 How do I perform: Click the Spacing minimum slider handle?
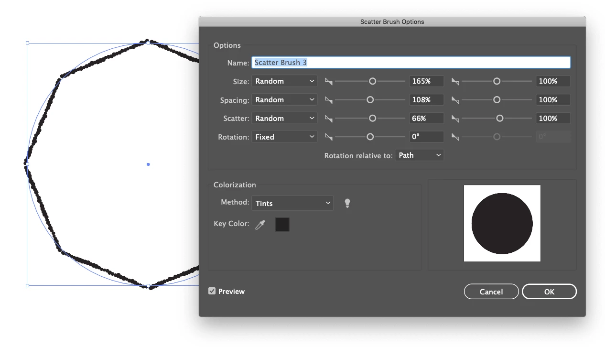[x=370, y=100]
